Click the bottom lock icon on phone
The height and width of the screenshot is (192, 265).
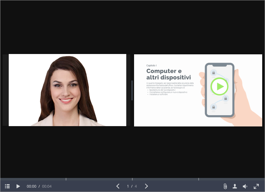[214, 107]
